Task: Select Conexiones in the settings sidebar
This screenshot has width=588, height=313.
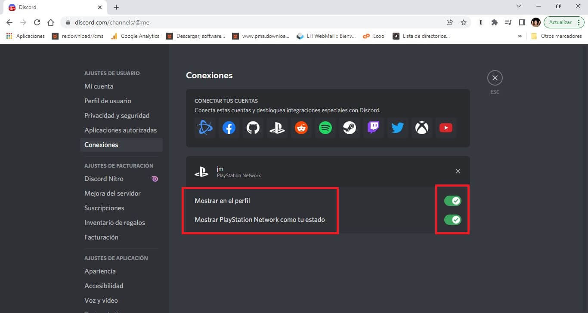Action: pos(121,145)
